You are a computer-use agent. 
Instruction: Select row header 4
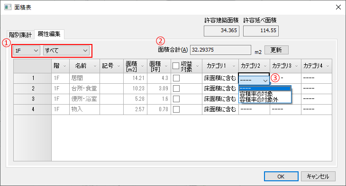click(32, 109)
